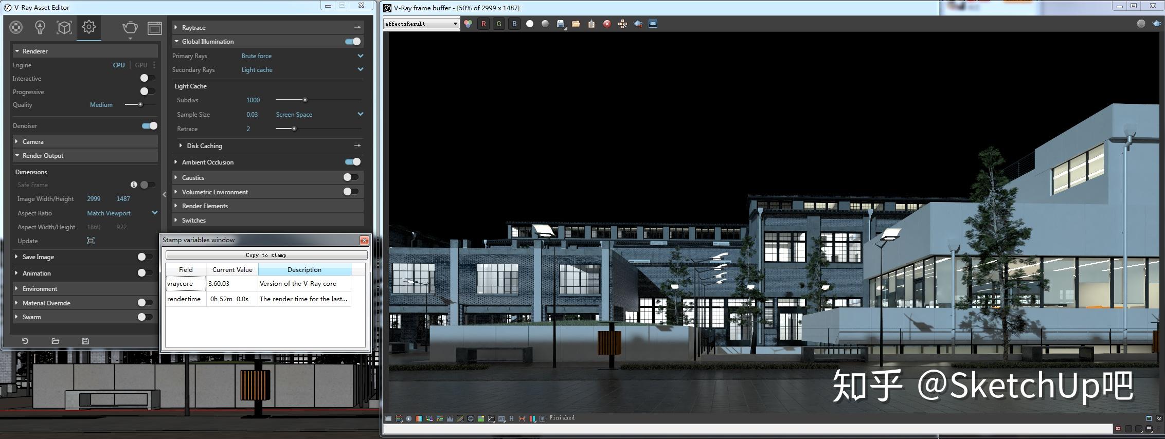Enable track mouse while rendering icon

tap(622, 24)
